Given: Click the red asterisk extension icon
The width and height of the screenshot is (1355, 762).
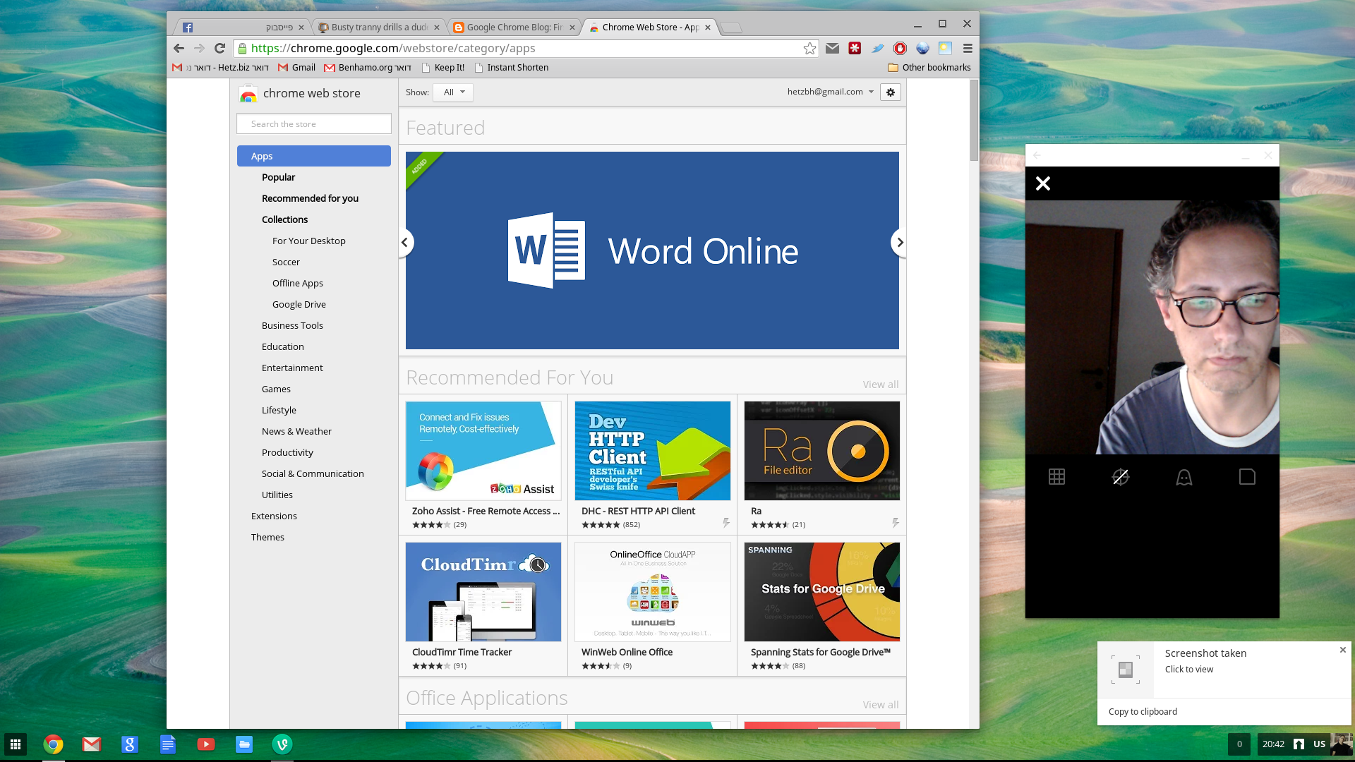Looking at the screenshot, I should tap(855, 48).
